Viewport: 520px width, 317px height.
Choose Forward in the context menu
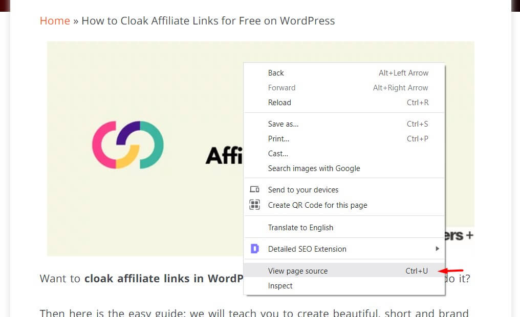344,88
